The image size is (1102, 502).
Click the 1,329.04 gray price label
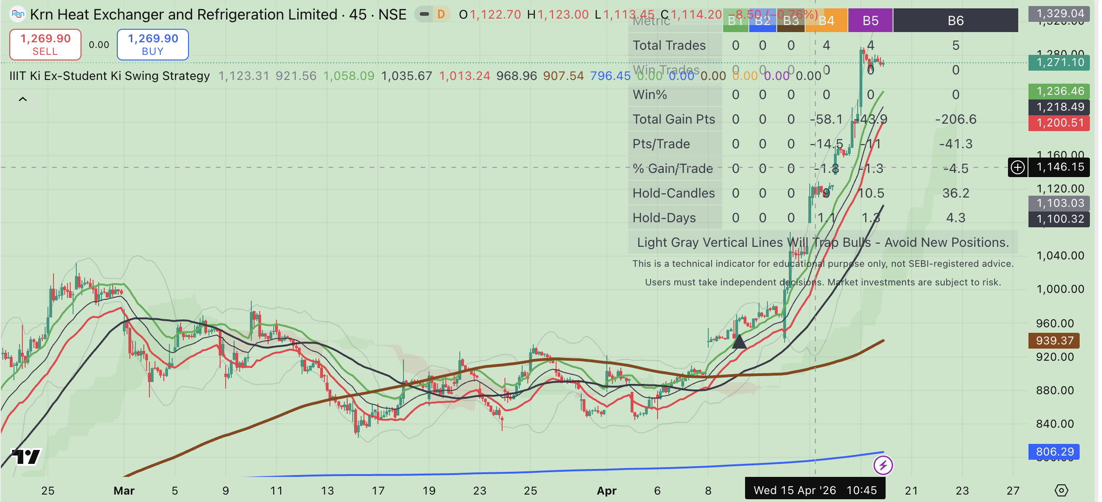click(x=1060, y=13)
